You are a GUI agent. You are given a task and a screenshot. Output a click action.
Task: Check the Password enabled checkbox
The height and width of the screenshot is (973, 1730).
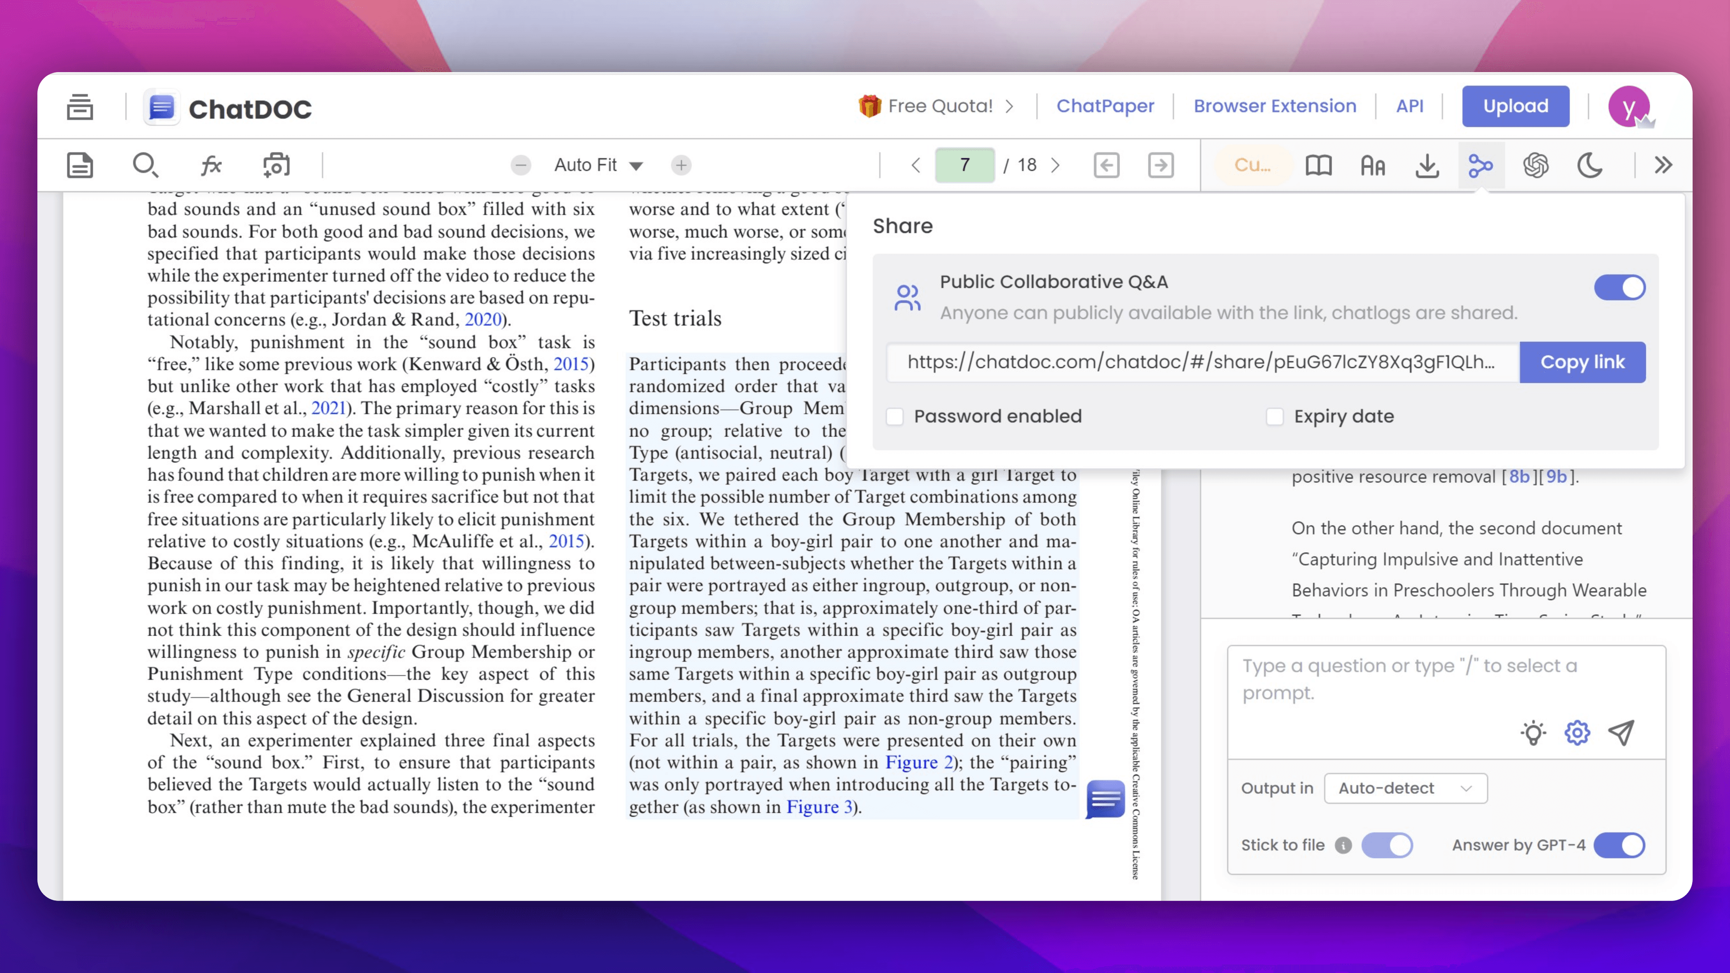(895, 416)
